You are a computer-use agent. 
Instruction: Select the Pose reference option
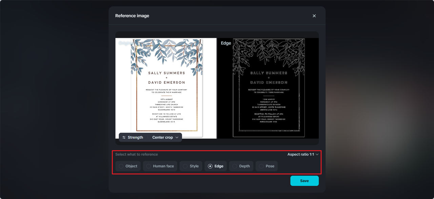coord(267,166)
